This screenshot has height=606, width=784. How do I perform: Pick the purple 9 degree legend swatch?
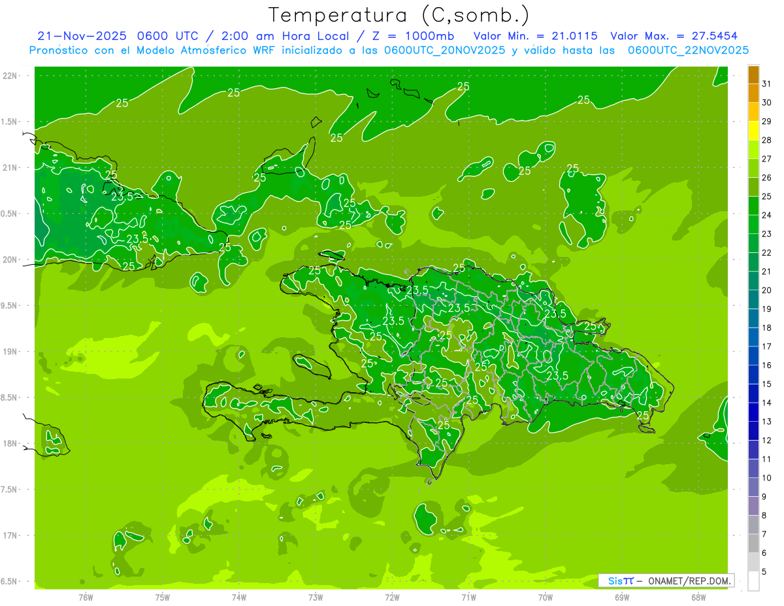753,488
